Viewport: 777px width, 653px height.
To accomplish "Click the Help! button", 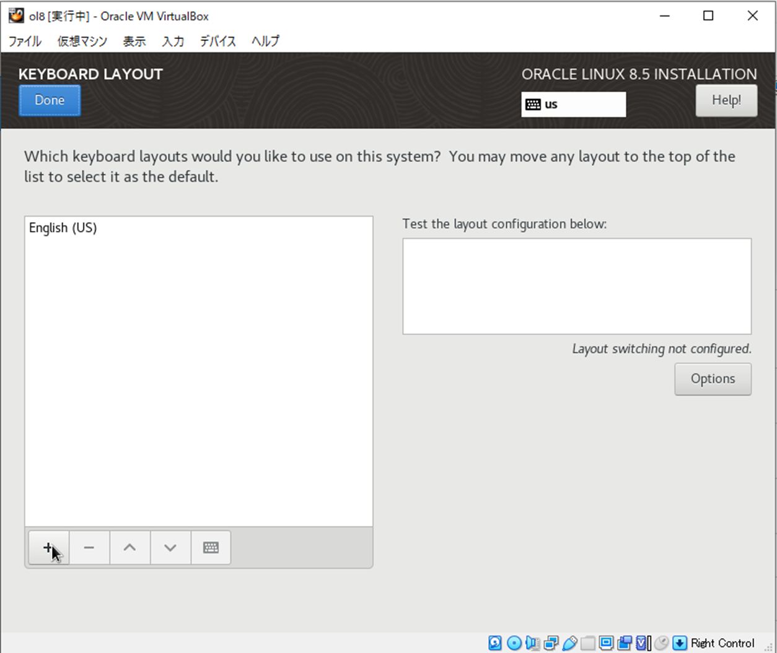I will tap(726, 100).
